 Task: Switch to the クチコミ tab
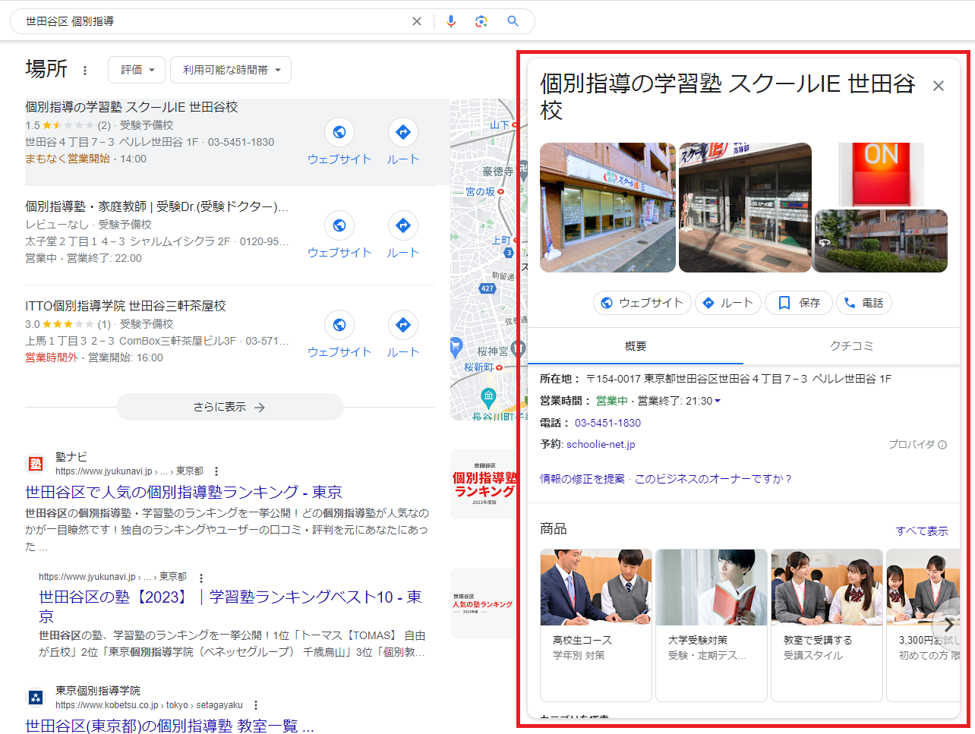[x=852, y=346]
